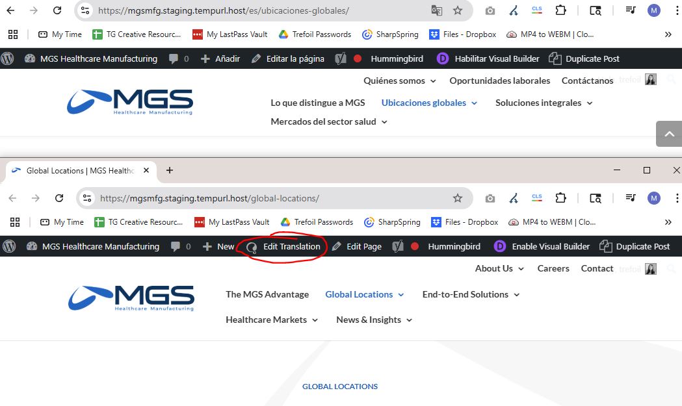The width and height of the screenshot is (682, 406).
Task: Click Editar la página in Spanish admin bar
Action: [x=288, y=58]
